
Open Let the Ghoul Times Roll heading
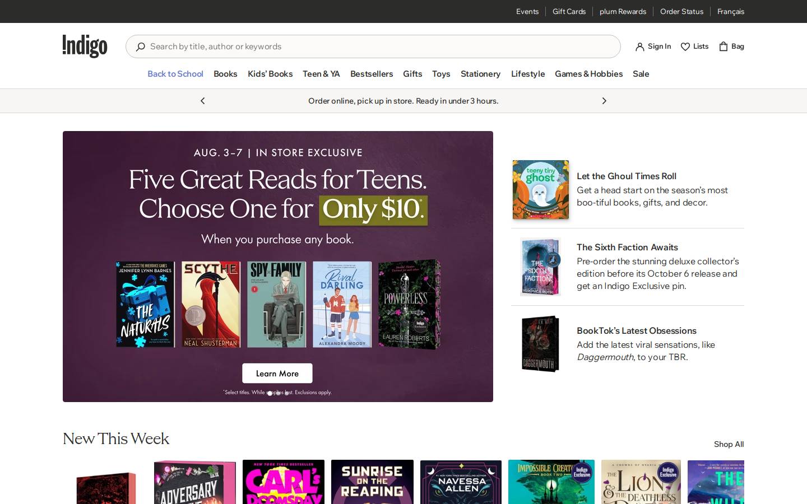tap(627, 176)
